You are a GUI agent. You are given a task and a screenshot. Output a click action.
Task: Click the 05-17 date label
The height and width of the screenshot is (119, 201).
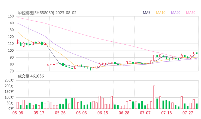(39, 113)
